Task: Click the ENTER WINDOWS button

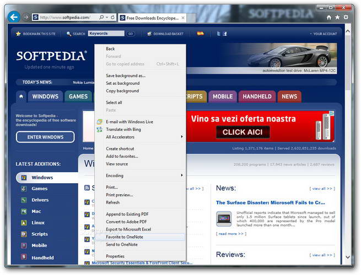Action: [x=45, y=137]
